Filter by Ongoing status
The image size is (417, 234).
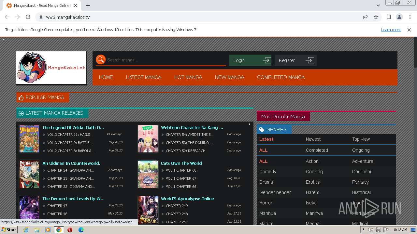click(361, 150)
